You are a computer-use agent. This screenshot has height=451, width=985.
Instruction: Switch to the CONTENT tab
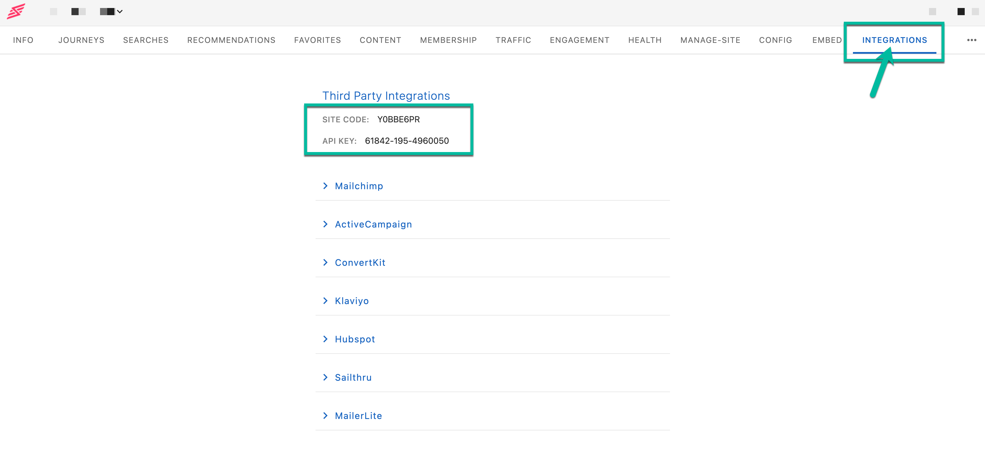tap(380, 40)
